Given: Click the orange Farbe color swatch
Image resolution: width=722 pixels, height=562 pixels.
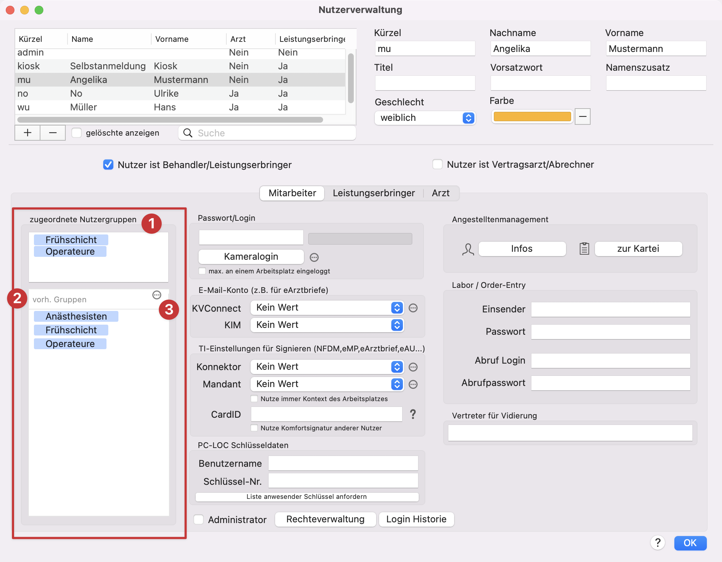Looking at the screenshot, I should coord(532,117).
